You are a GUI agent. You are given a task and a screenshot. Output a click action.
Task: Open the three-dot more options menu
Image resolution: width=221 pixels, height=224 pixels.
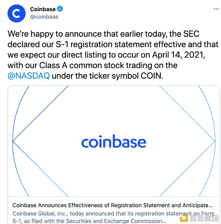tap(216, 9)
